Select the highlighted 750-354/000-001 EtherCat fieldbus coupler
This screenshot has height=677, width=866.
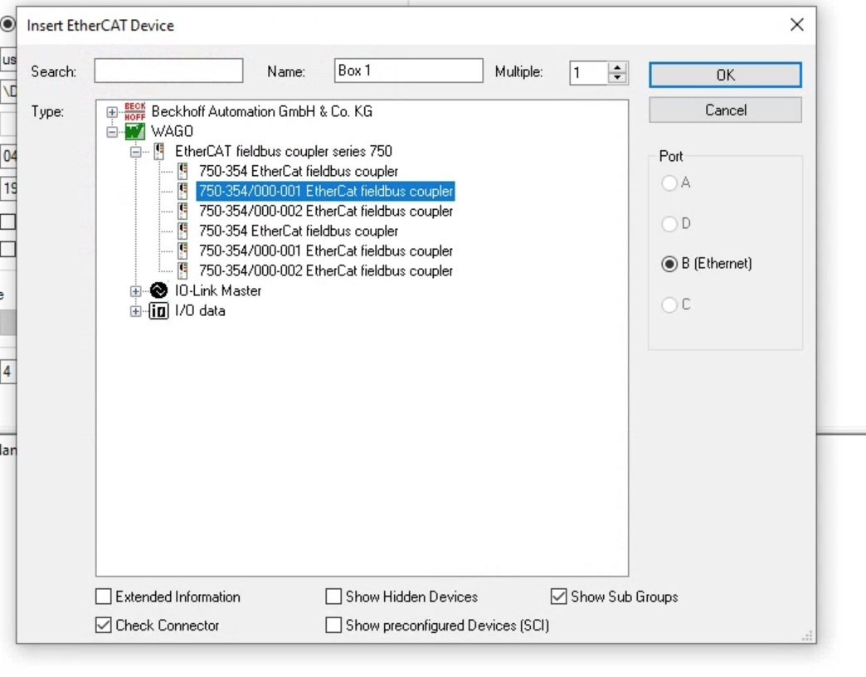(325, 191)
